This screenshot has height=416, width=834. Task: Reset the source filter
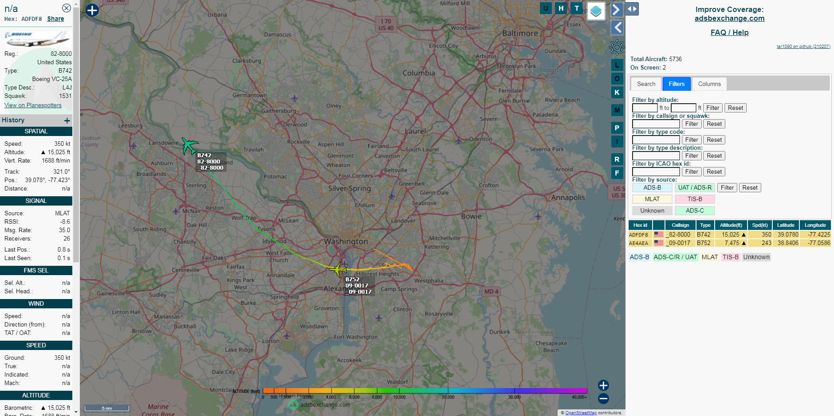click(x=750, y=188)
